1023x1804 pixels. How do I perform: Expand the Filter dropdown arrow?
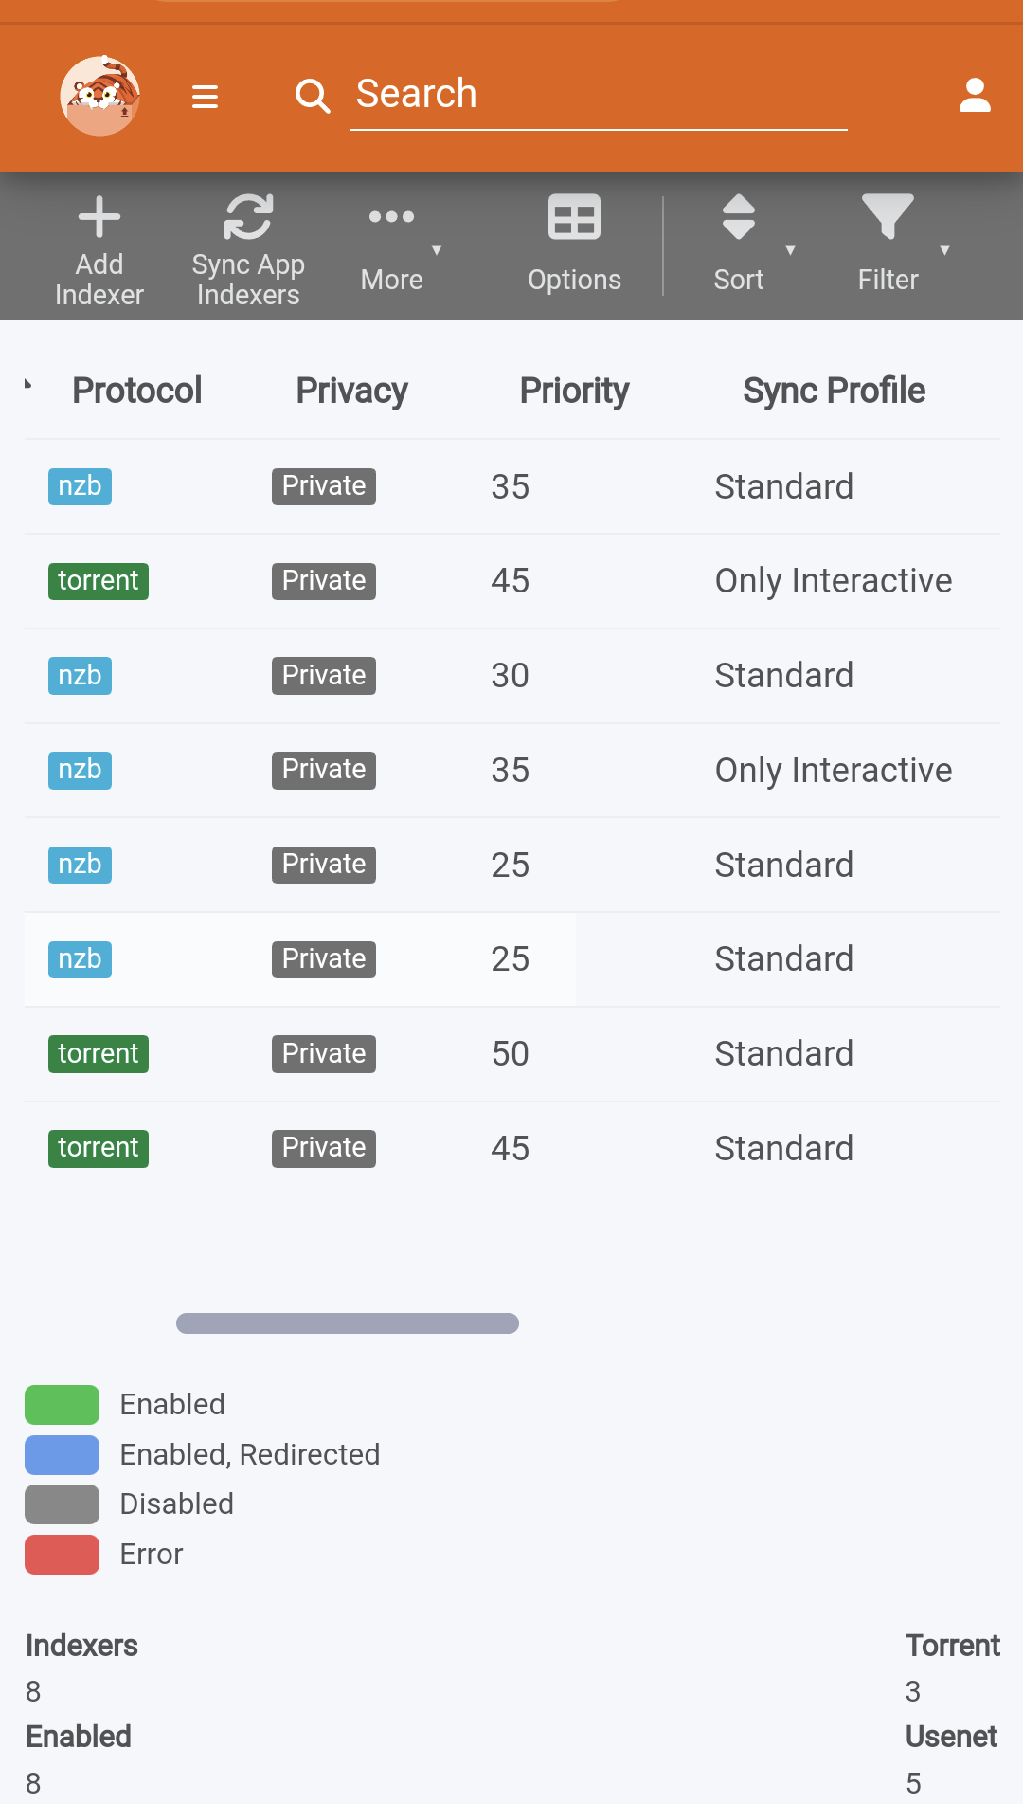click(x=946, y=252)
